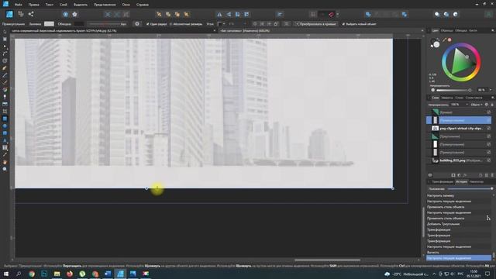Open the layer opacity 100% dropdown
The width and height of the screenshot is (496, 279).
coord(467,105)
